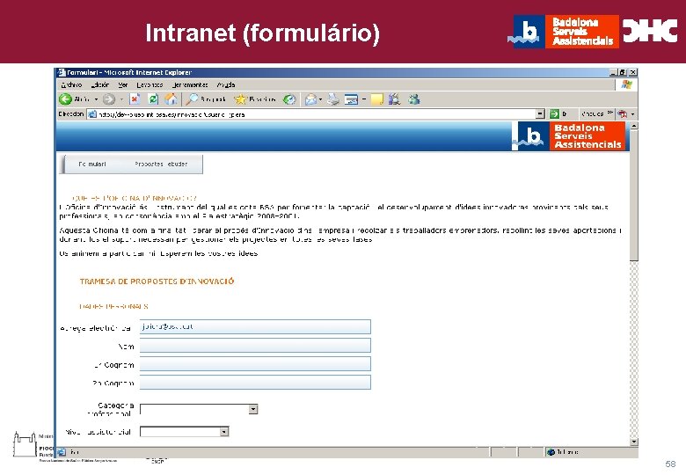This screenshot has width=686, height=475.
Task: Select the Propostes rebudes tab
Action: tap(161, 164)
